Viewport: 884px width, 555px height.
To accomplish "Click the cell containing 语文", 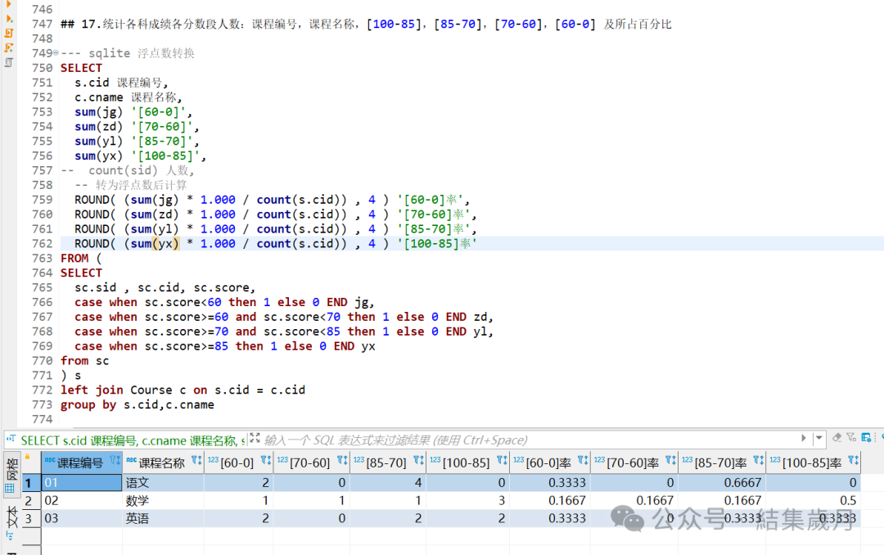I will (x=163, y=483).
